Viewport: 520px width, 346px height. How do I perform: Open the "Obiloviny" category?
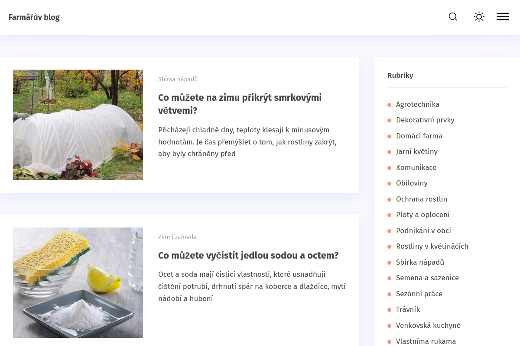(412, 183)
